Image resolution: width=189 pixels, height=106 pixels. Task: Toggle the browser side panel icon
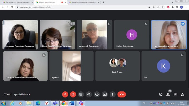click(x=177, y=7)
